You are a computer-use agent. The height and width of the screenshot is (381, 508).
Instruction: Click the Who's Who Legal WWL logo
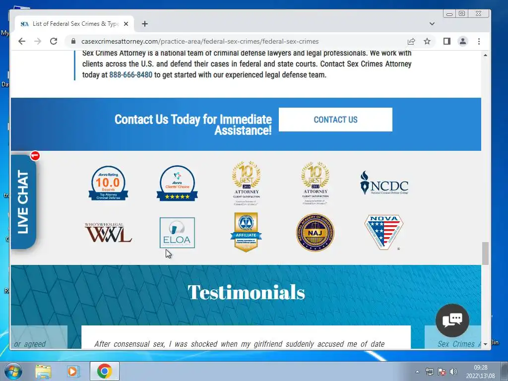coord(108,233)
